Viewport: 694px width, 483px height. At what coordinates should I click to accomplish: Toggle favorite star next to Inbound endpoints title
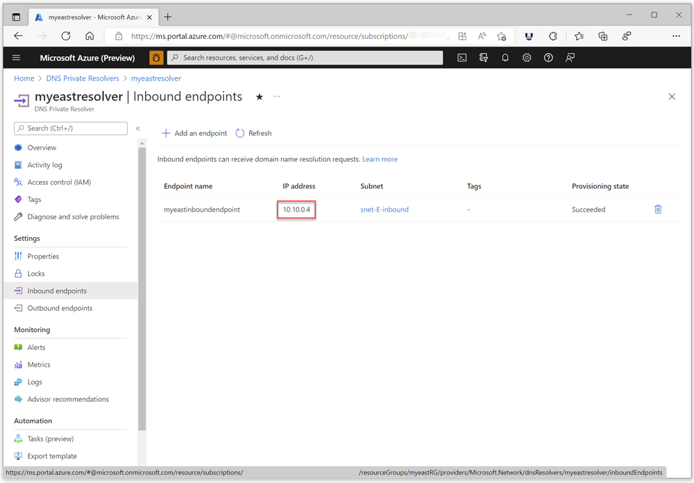click(259, 97)
